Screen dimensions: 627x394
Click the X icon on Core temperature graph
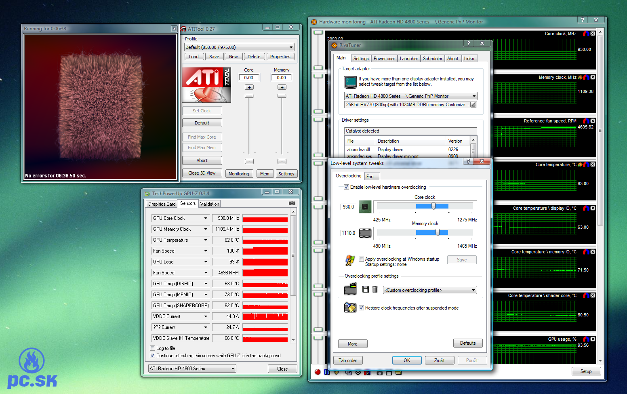tap(593, 164)
